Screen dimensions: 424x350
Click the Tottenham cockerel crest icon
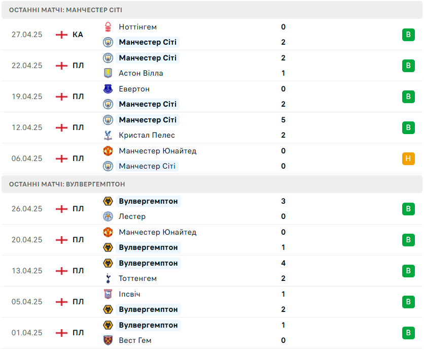[x=108, y=278]
